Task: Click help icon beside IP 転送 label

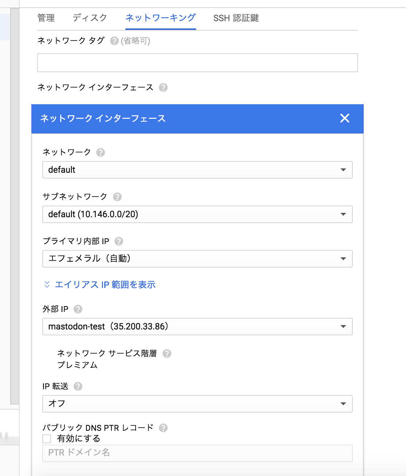Action: 78,386
